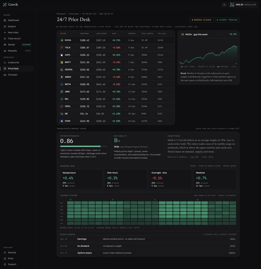Click the 0.86 tether strength value
This screenshot has width=261, height=269.
(x=66, y=141)
